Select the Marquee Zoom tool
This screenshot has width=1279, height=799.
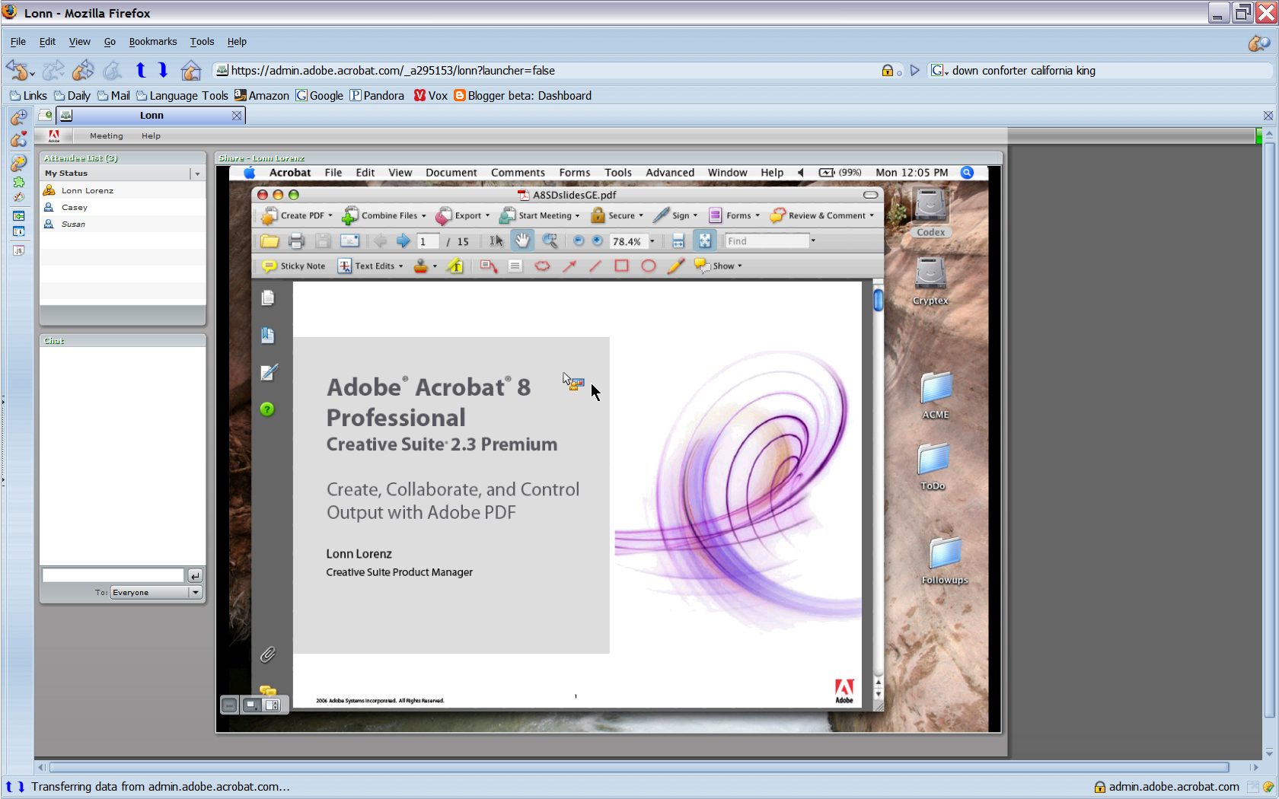tap(551, 240)
